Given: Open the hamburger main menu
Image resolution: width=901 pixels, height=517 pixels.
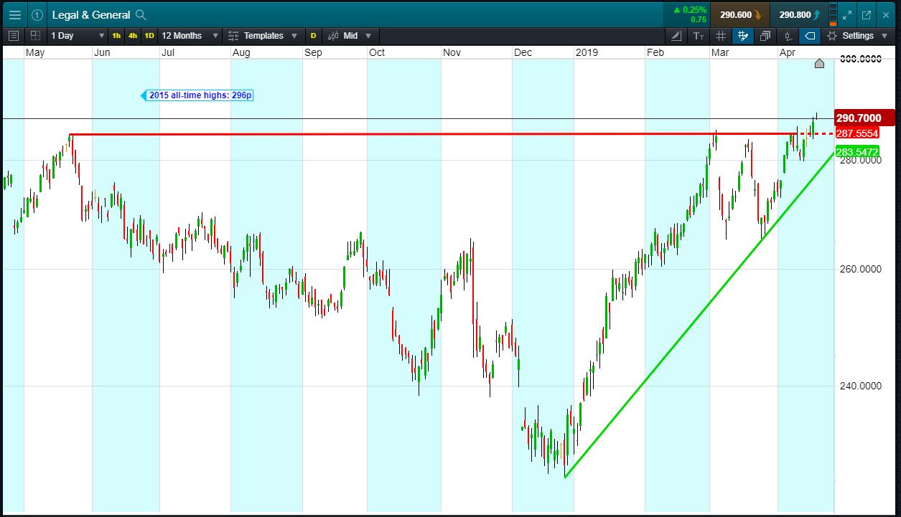Looking at the screenshot, I should point(15,14).
